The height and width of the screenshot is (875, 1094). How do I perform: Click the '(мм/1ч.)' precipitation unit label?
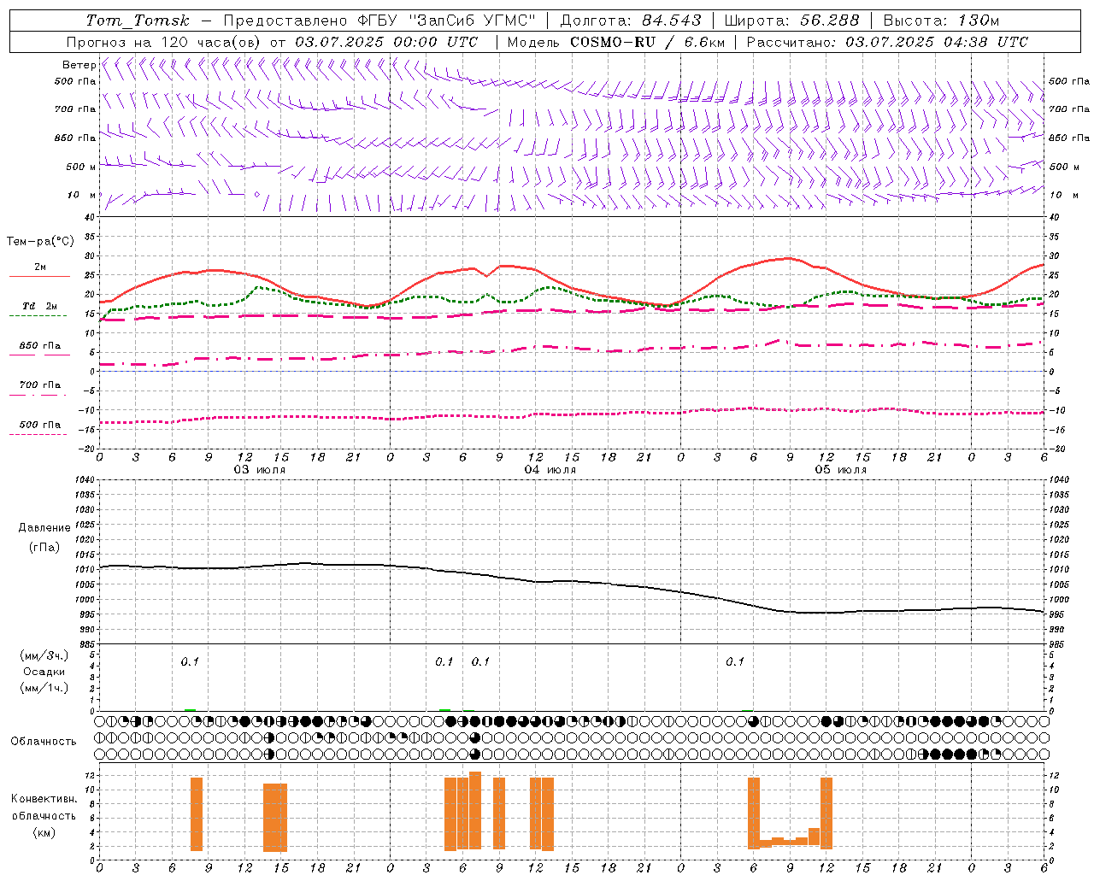pos(44,688)
